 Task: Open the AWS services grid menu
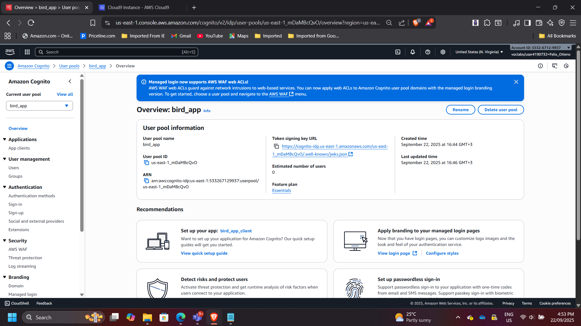coord(27,52)
